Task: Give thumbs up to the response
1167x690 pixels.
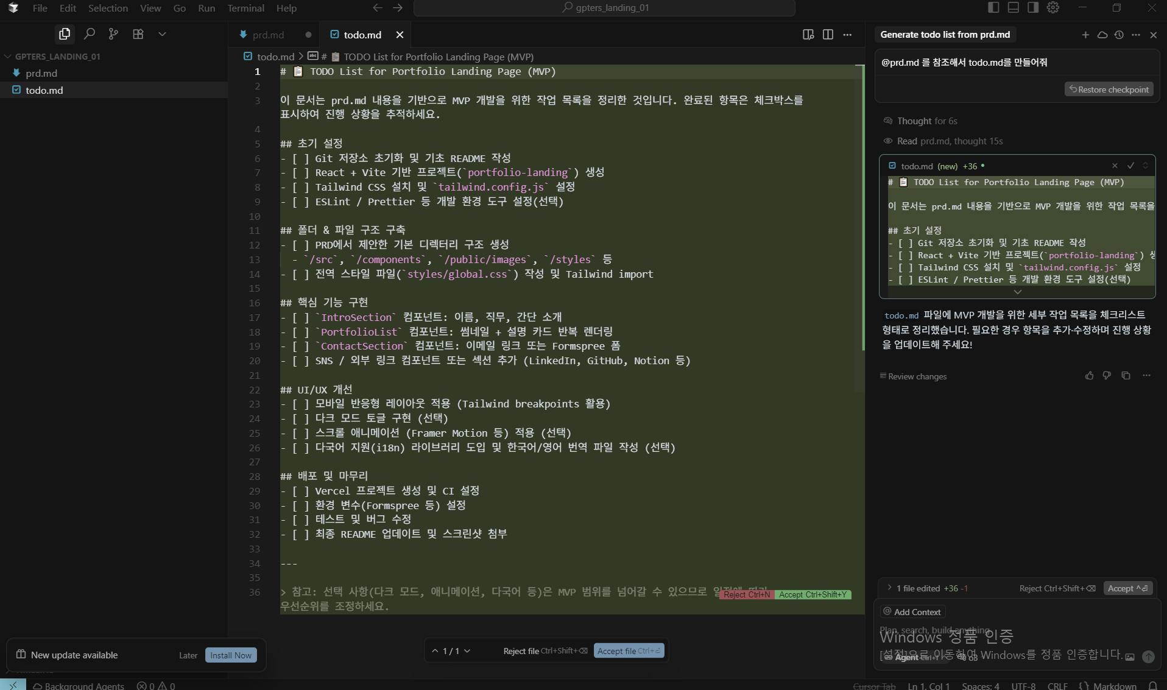Action: click(x=1089, y=376)
